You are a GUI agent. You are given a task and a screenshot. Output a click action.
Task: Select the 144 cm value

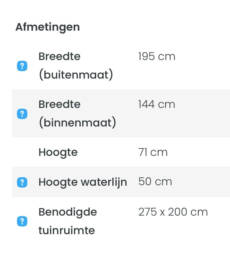click(157, 104)
